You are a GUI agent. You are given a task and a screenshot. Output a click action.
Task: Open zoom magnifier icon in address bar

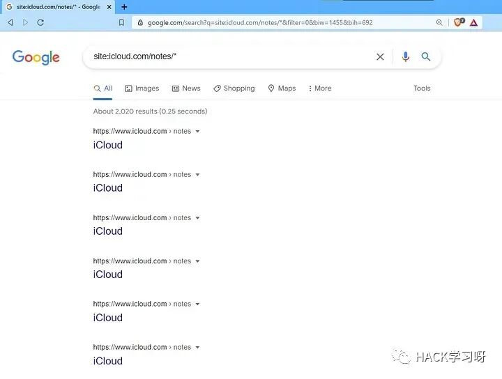coord(439,22)
